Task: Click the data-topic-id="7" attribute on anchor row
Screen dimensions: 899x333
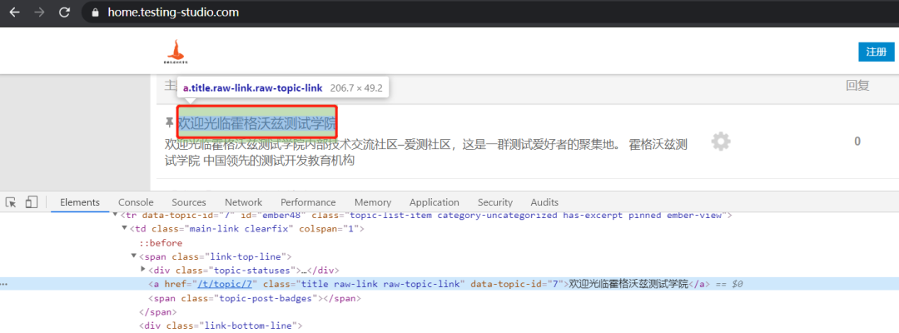Action: (515, 284)
